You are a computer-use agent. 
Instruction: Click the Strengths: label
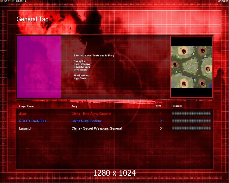80,61
